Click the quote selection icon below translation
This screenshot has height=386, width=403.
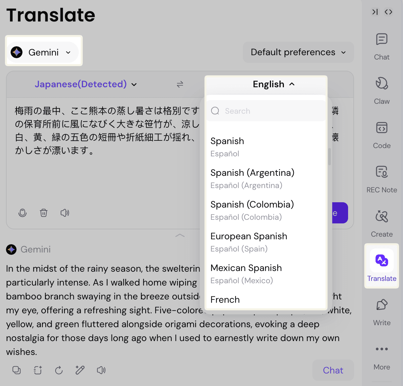[x=38, y=370]
